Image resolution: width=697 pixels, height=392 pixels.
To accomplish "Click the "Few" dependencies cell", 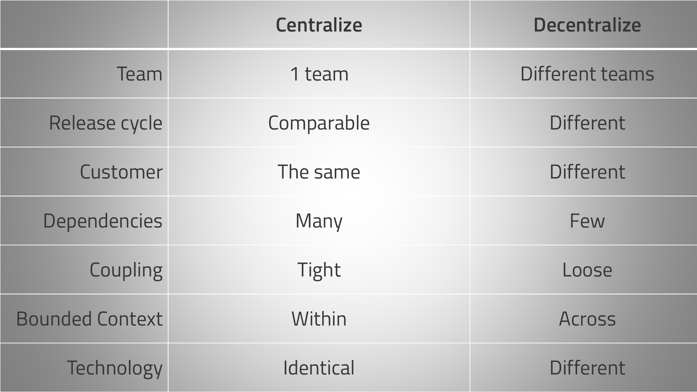I will tap(587, 221).
